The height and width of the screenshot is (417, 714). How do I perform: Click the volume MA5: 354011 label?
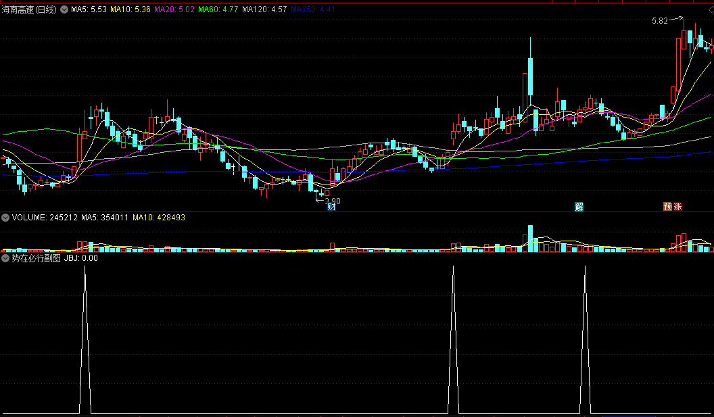click(105, 218)
